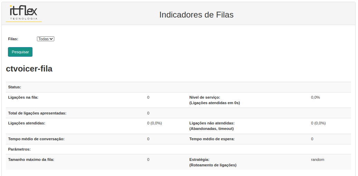Click the Ligações não atendidas label

coord(212,126)
